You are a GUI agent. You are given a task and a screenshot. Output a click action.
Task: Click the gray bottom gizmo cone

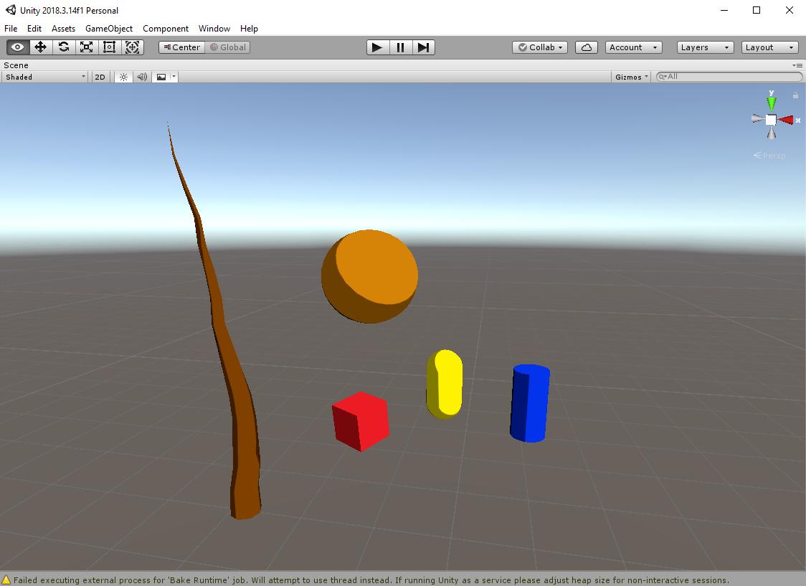point(772,133)
